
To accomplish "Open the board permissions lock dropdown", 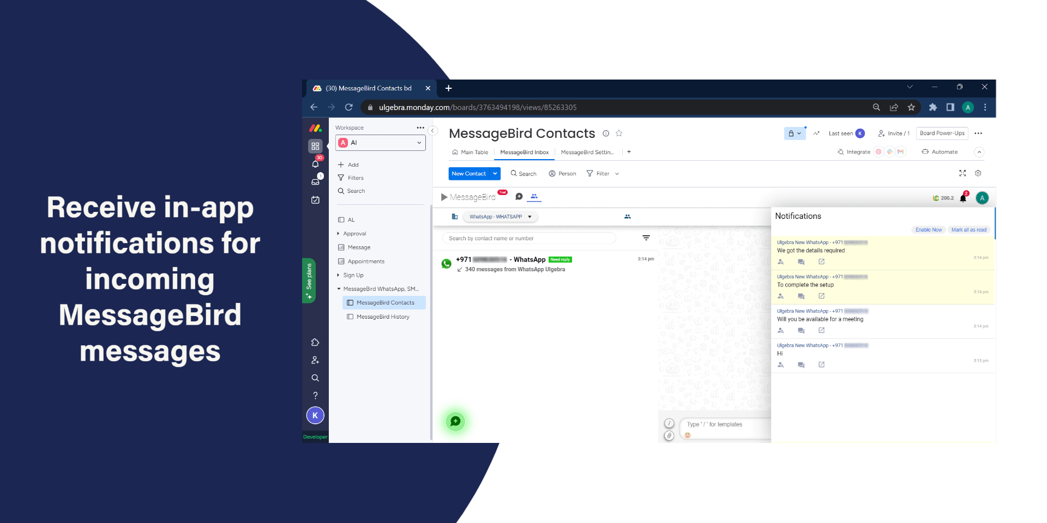I will click(795, 133).
